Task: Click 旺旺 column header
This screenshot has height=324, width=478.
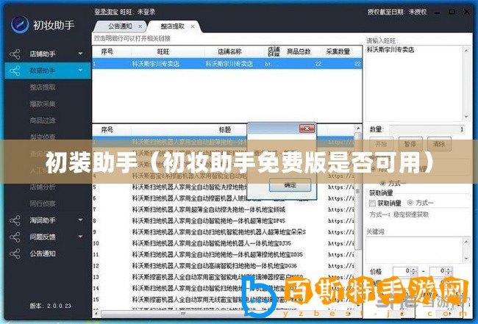Action: [x=163, y=51]
